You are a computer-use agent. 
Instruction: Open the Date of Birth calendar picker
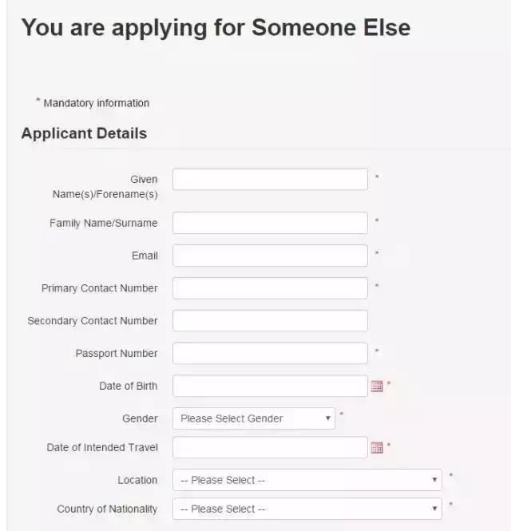coord(377,386)
